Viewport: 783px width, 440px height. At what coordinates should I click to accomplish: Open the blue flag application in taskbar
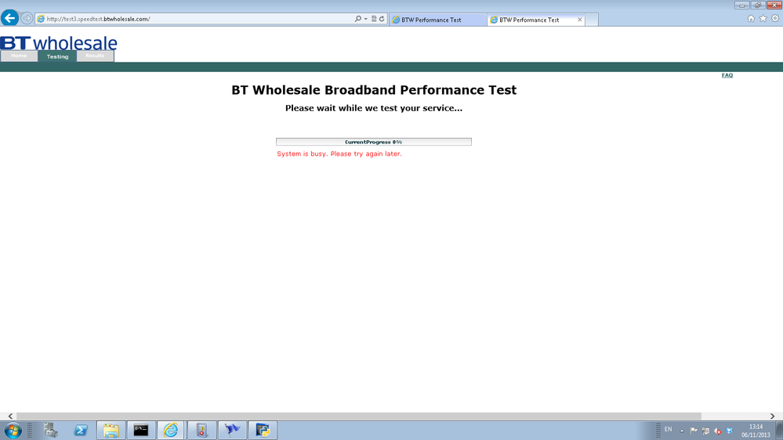(232, 430)
